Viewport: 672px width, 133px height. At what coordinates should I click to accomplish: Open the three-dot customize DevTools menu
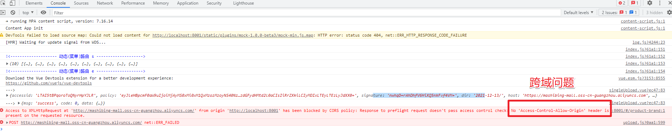[660, 3]
